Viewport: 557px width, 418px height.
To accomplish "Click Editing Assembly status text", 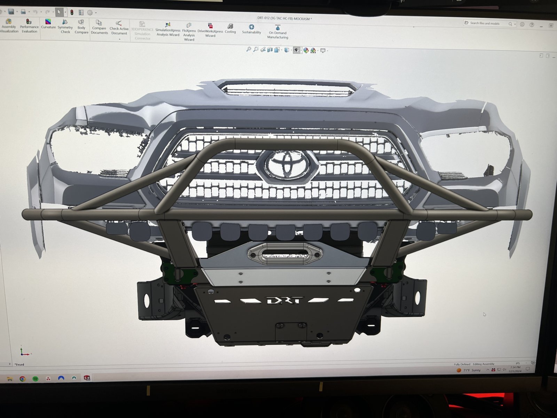I will (x=484, y=364).
